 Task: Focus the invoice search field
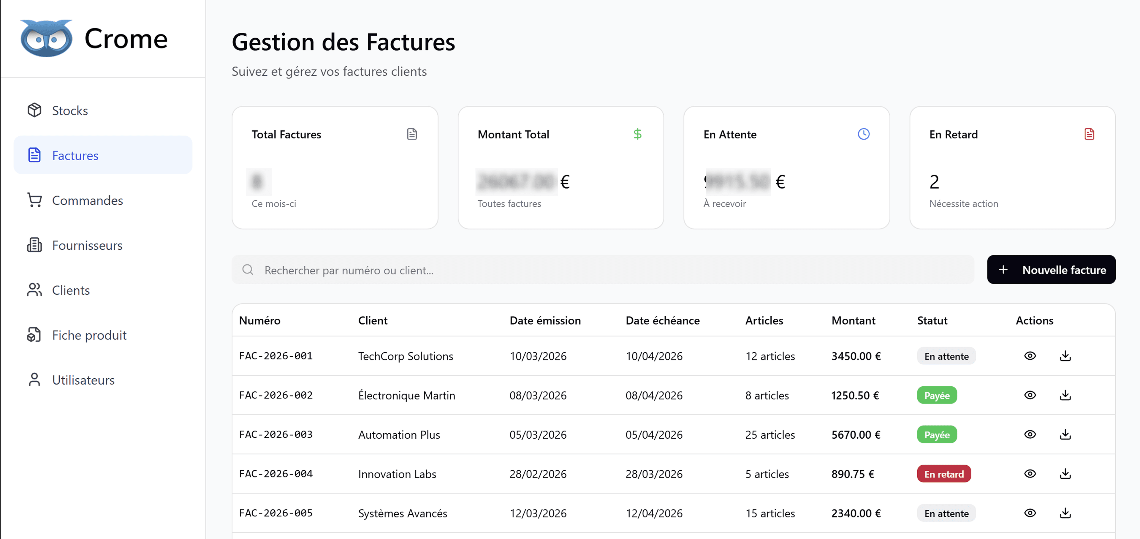point(603,270)
